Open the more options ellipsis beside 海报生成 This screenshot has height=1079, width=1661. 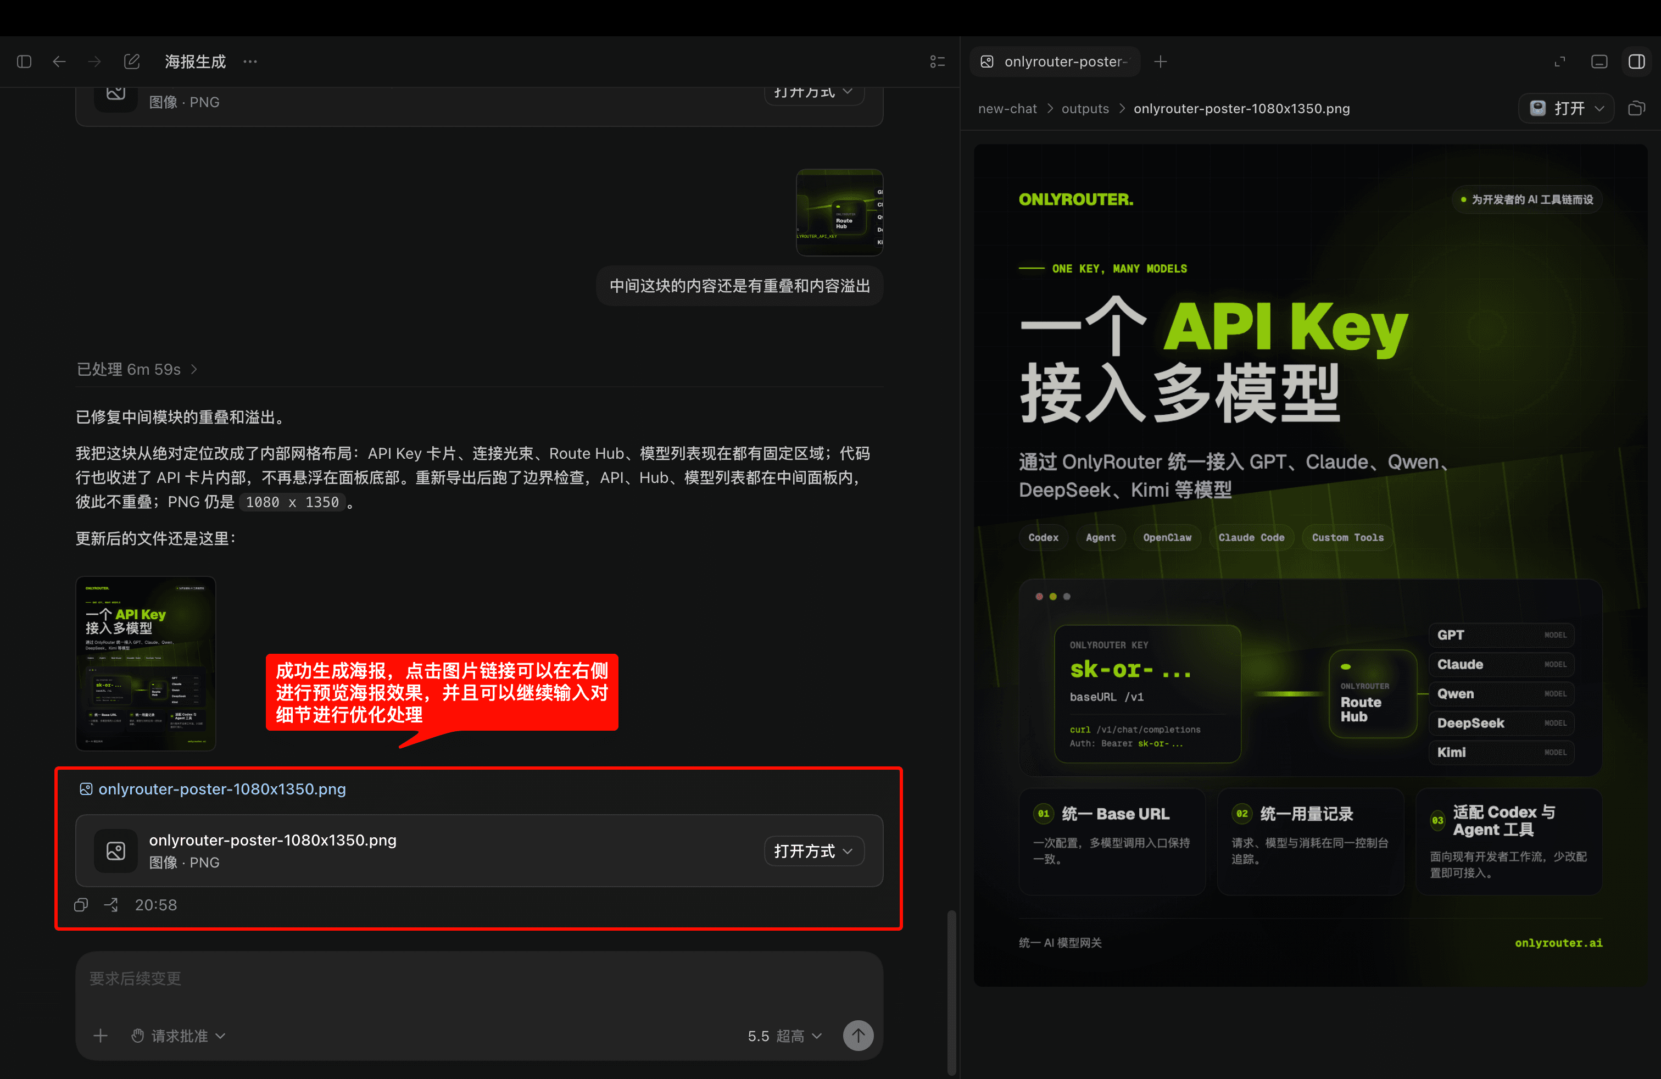coord(250,62)
